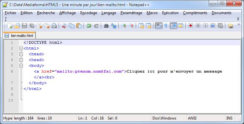Click the <!DOCTYPE html> code line

click(43, 42)
